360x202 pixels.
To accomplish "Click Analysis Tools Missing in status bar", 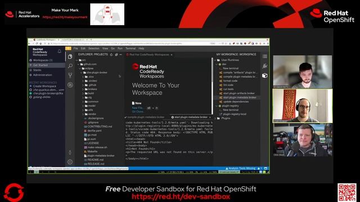I will [x=240, y=168].
